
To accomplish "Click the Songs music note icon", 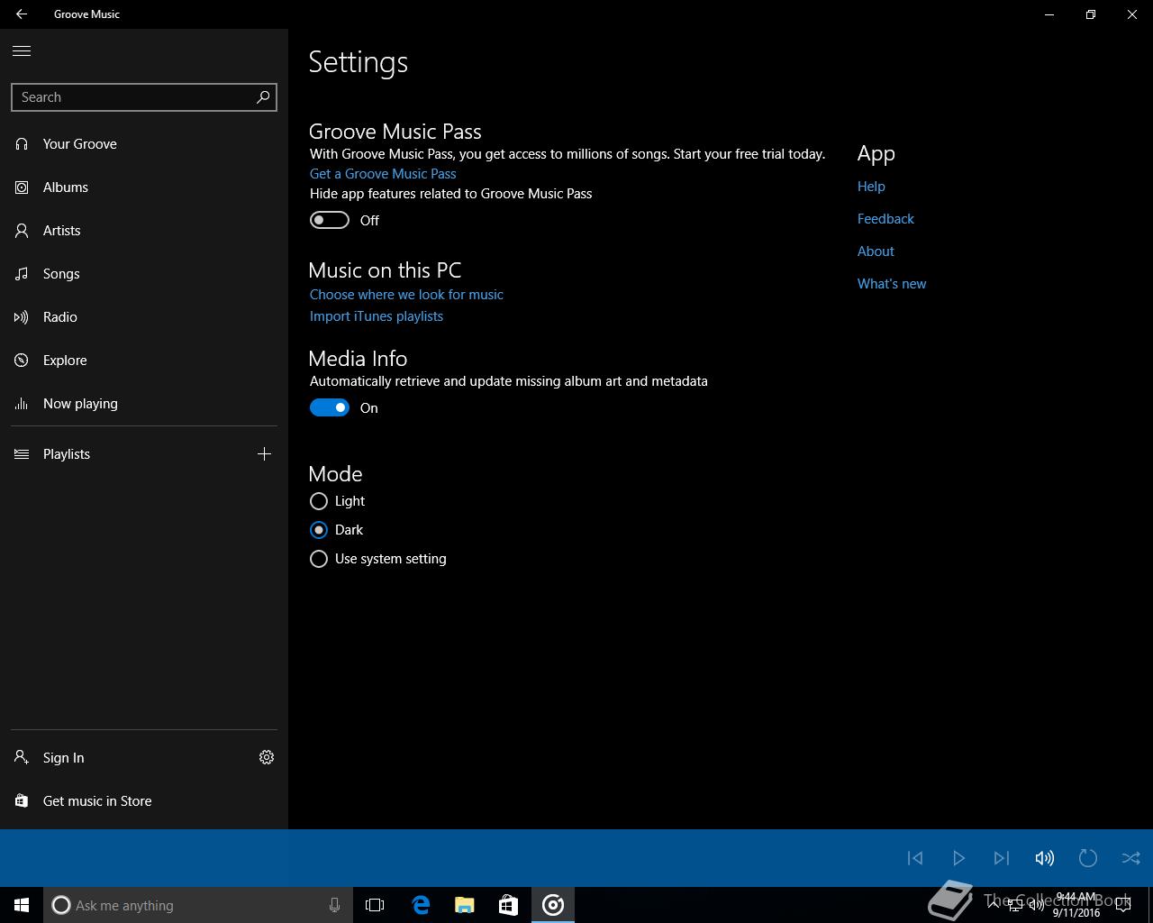I will (x=22, y=274).
